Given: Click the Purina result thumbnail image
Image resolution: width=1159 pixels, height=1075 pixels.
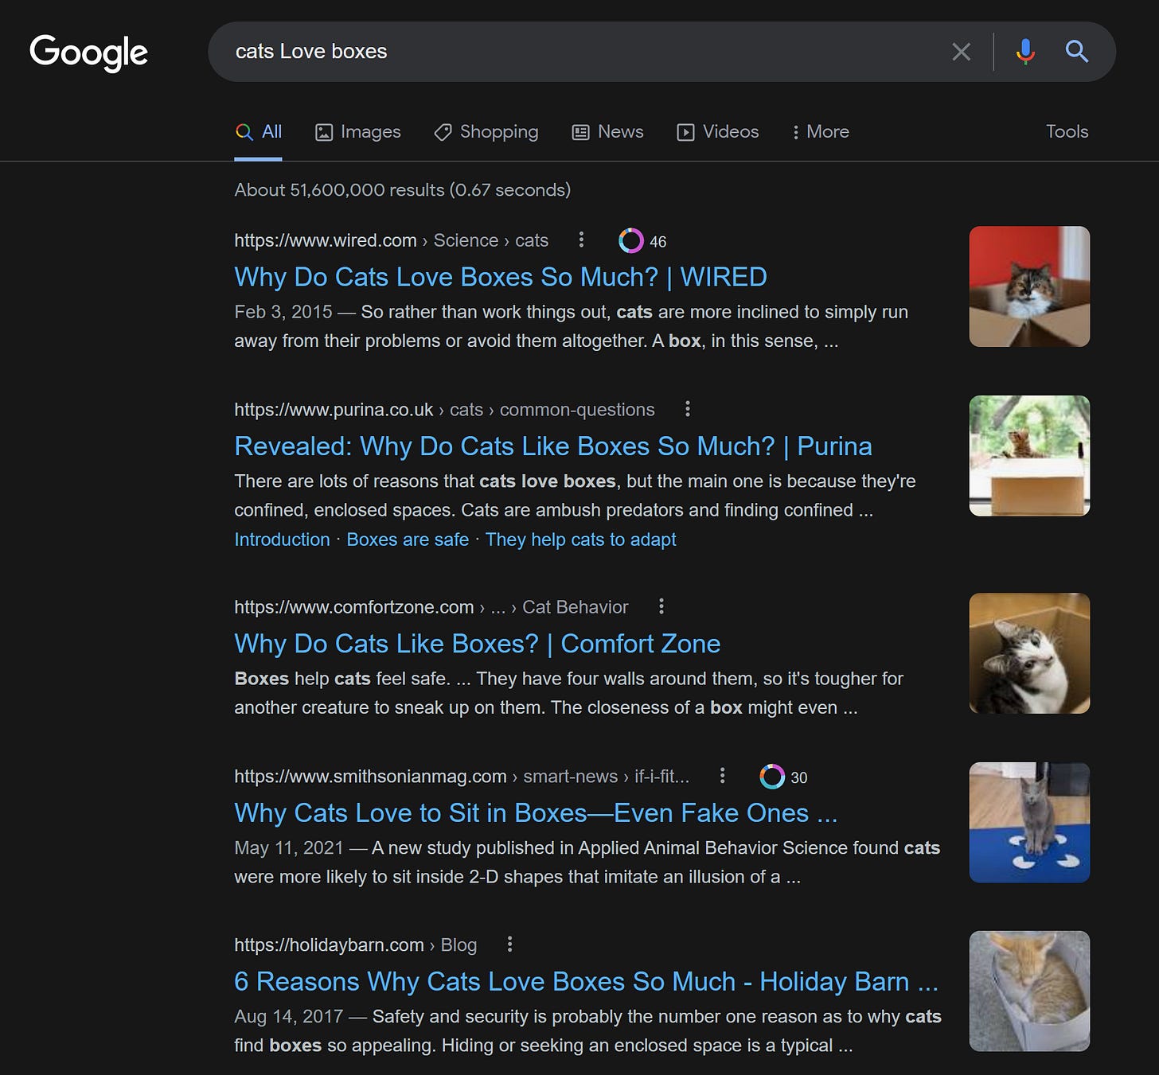Looking at the screenshot, I should (1029, 456).
